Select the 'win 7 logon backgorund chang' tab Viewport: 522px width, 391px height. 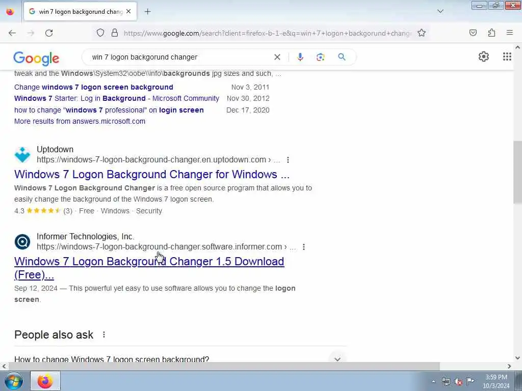81,12
